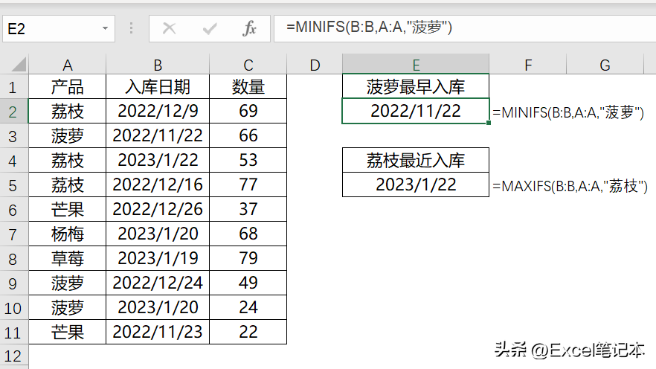Select row 1 header
656x369 pixels.
coord(14,87)
